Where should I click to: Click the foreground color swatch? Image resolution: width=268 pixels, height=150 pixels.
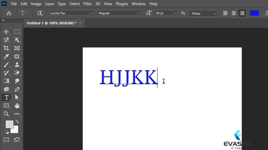click(x=9, y=124)
